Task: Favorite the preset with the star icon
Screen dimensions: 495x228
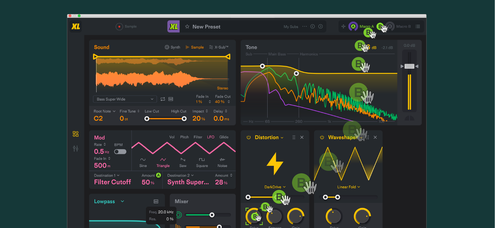Action: point(187,26)
